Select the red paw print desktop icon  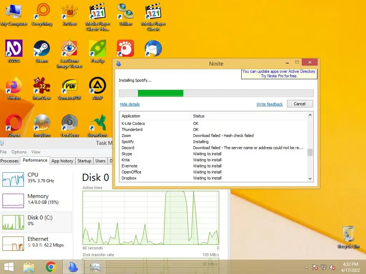point(125,48)
